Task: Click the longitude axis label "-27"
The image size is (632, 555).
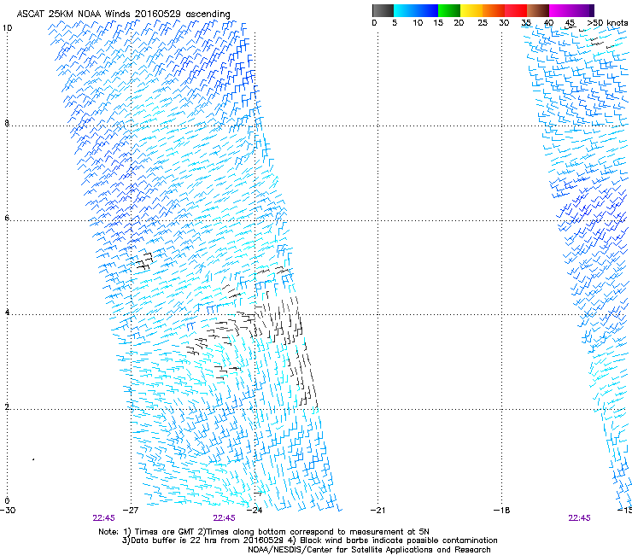Action: pyautogui.click(x=130, y=511)
